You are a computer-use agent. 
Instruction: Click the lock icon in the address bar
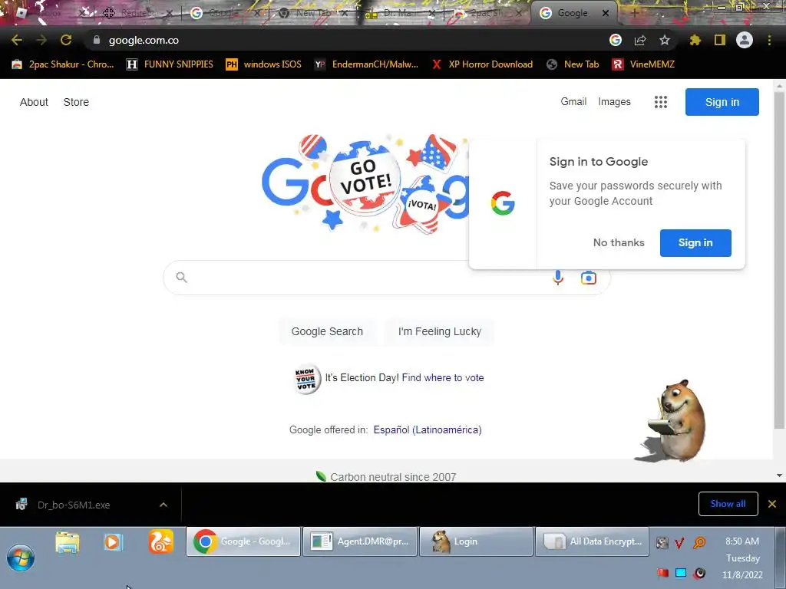[x=96, y=40]
